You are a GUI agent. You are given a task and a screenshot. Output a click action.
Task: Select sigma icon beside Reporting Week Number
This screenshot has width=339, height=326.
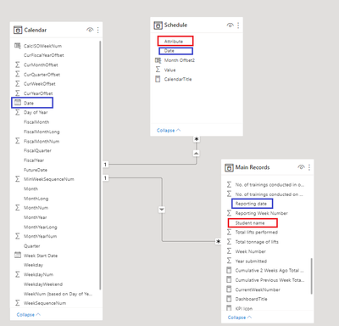229,213
